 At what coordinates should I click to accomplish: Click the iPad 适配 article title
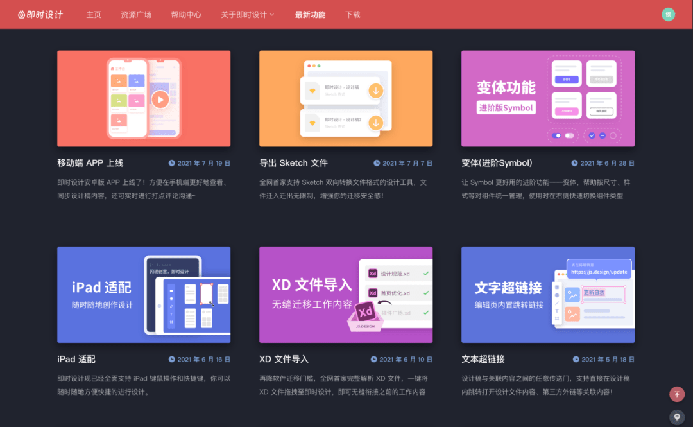76,359
